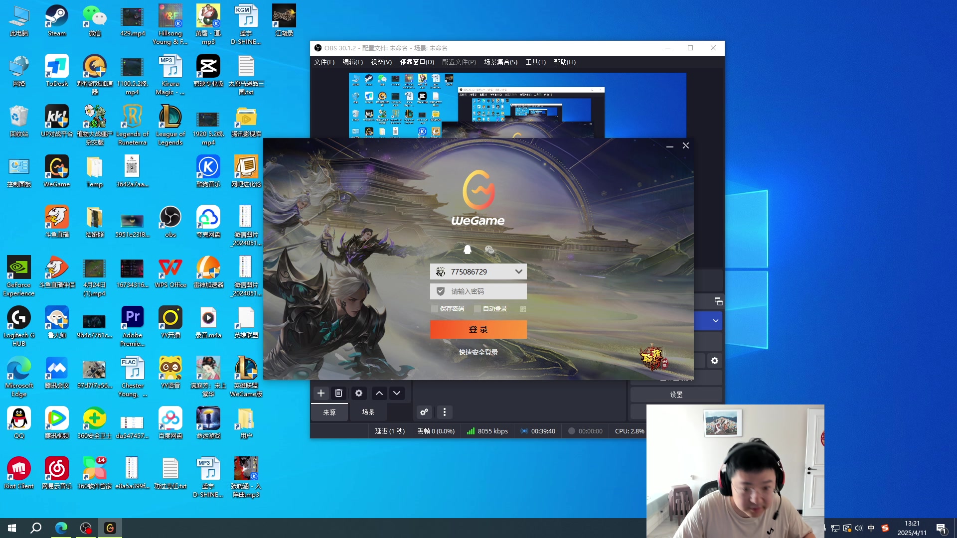Open audio mixer three-dot menu
Screen dimensions: 957x538
tap(445, 412)
